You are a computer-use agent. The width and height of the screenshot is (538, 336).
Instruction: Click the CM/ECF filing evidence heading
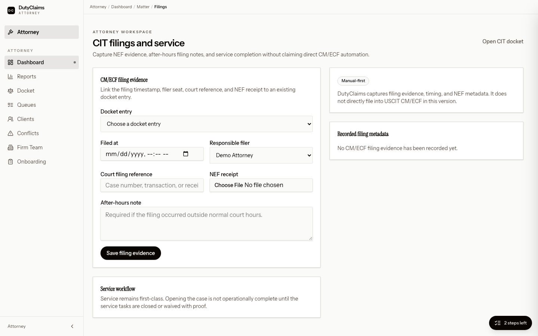tap(124, 80)
